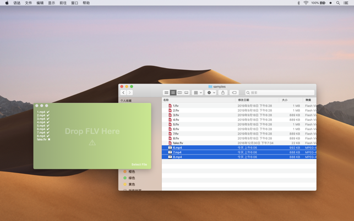Click the 8.mp4 video file icon
Screen dimensions: 354x221
[170, 157]
